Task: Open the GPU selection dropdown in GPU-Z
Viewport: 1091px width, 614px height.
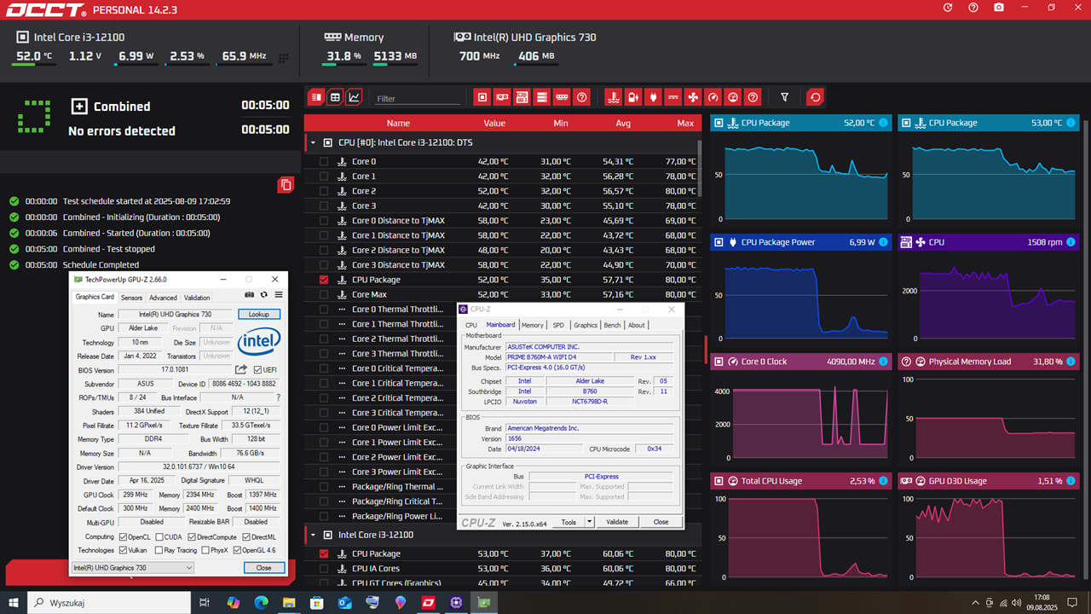Action: (132, 568)
